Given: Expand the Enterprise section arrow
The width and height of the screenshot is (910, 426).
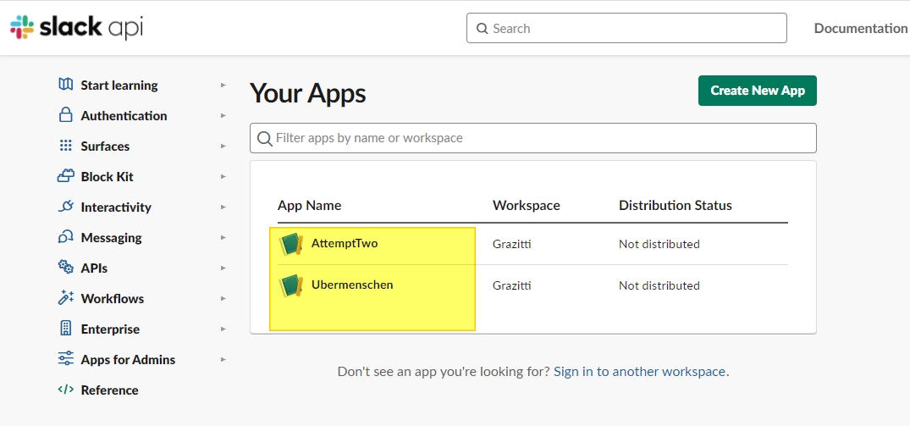Looking at the screenshot, I should (x=223, y=329).
